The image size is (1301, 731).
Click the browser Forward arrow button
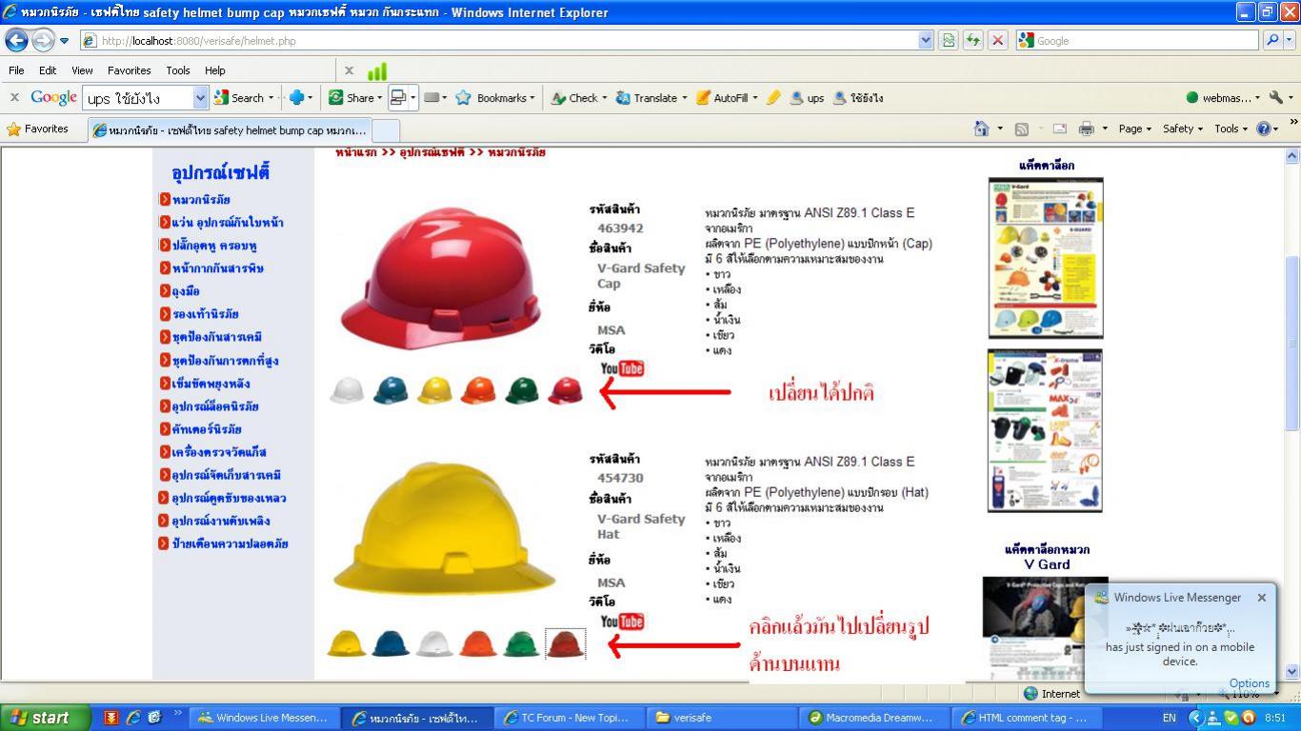click(43, 40)
